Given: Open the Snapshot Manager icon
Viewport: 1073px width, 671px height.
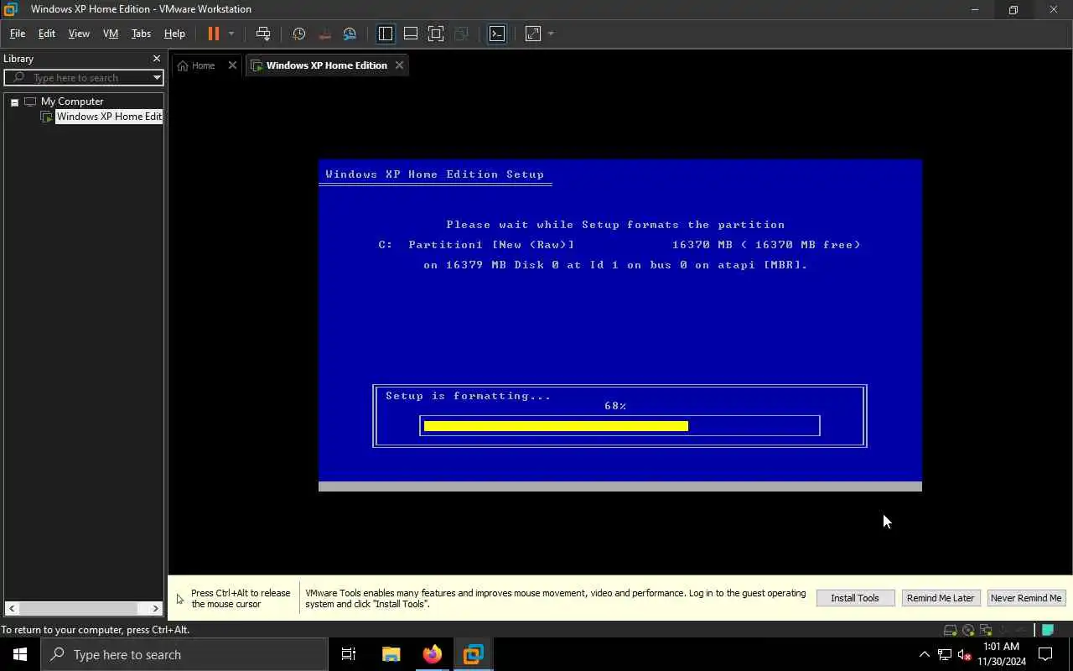Looking at the screenshot, I should pyautogui.click(x=350, y=34).
